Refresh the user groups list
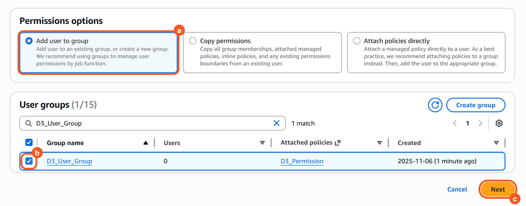526x206 pixels. click(435, 105)
